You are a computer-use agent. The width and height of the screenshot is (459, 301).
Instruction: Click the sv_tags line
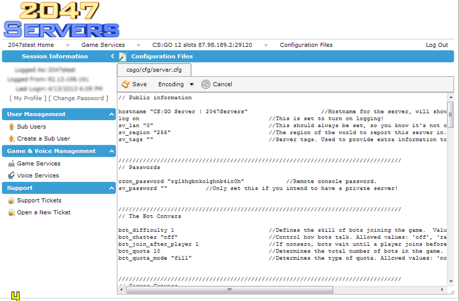(x=282, y=140)
